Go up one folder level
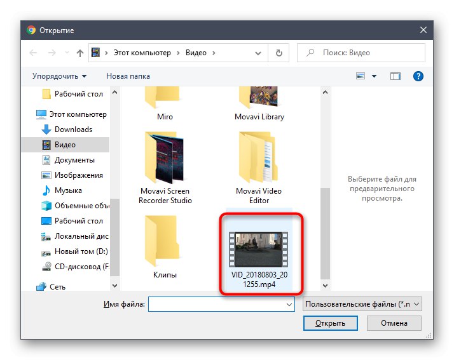Screen dimensions: 454x360 click(80, 53)
